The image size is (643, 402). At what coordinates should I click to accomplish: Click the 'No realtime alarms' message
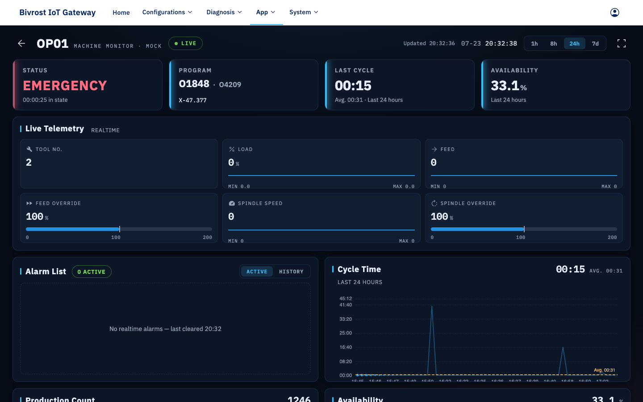(165, 329)
